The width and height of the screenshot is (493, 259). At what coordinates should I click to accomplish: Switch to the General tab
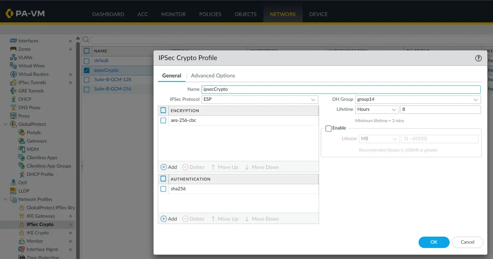172,76
